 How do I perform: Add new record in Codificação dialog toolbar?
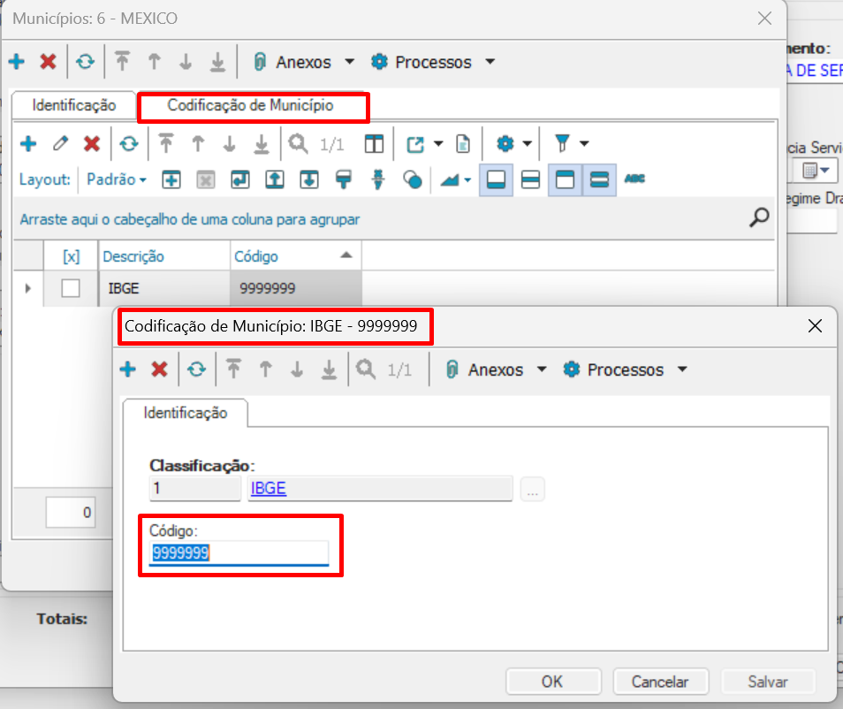coord(128,369)
